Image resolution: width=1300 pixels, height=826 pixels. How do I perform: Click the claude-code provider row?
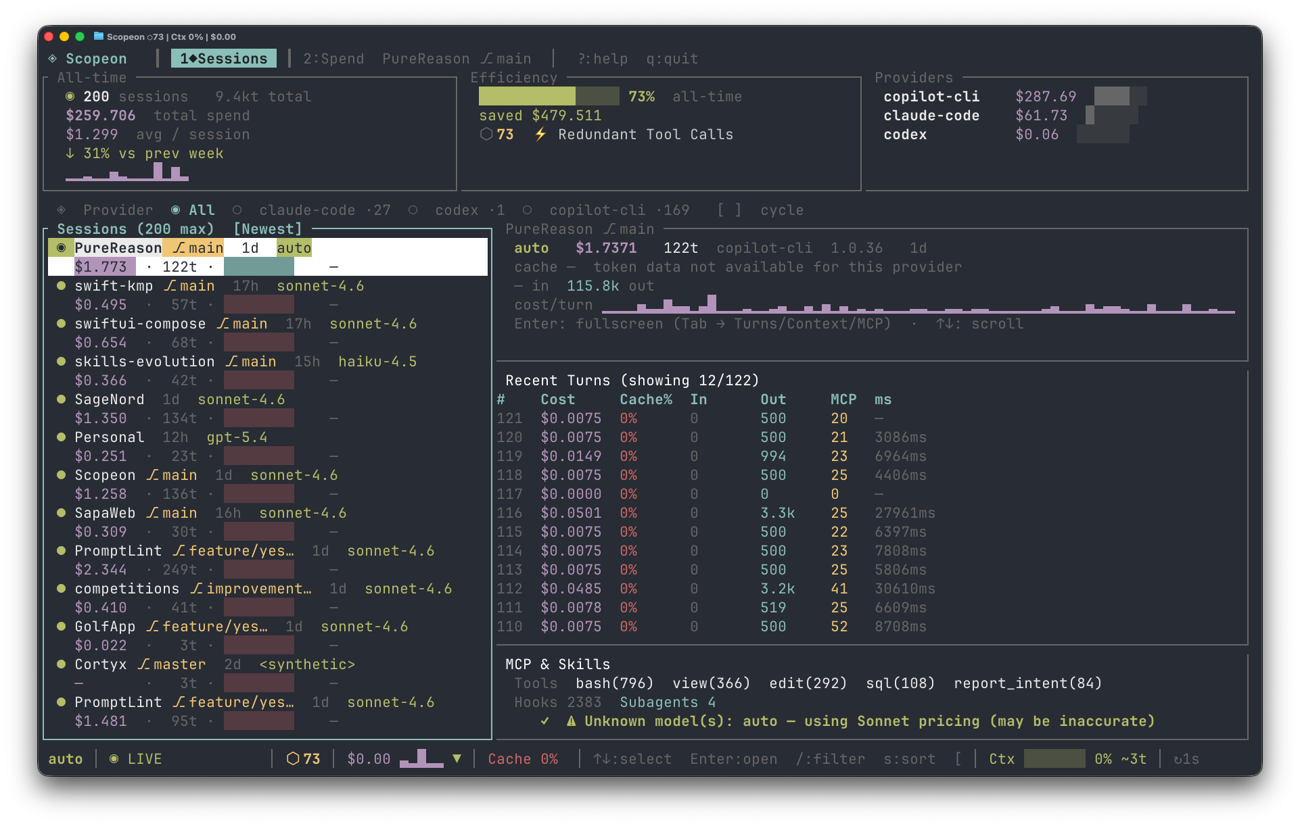(1011, 116)
